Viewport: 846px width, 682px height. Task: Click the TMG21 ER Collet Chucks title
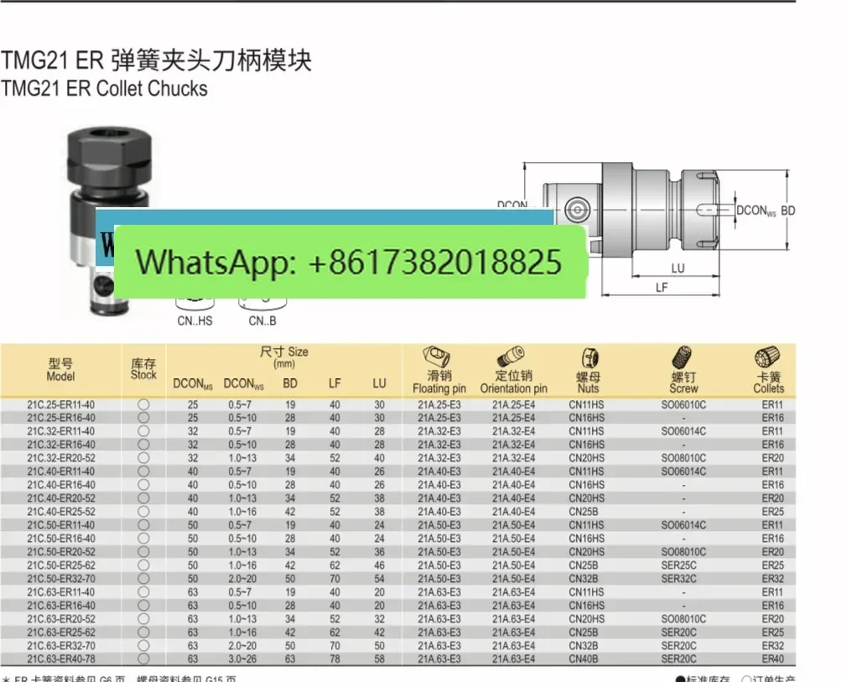(104, 89)
